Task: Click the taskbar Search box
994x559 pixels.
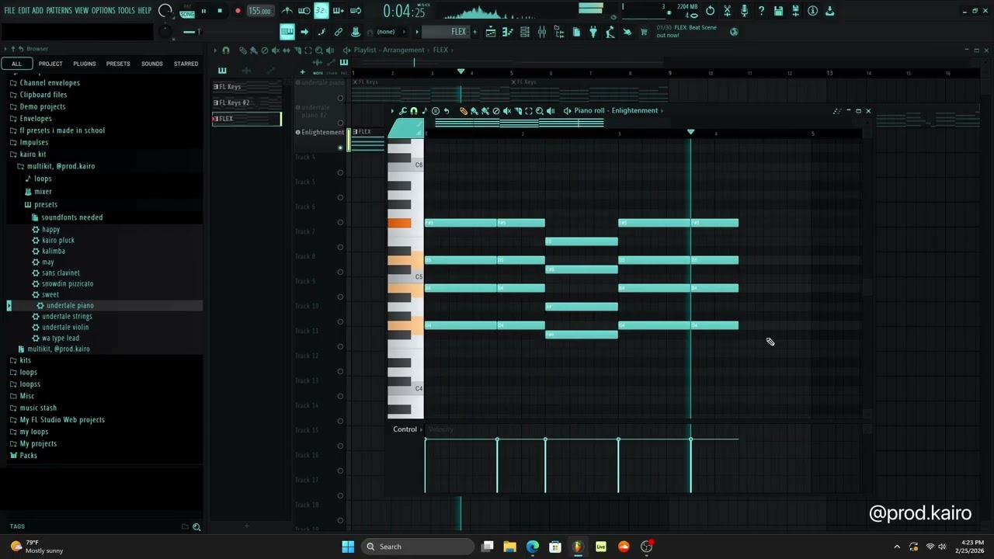Action: 419,547
